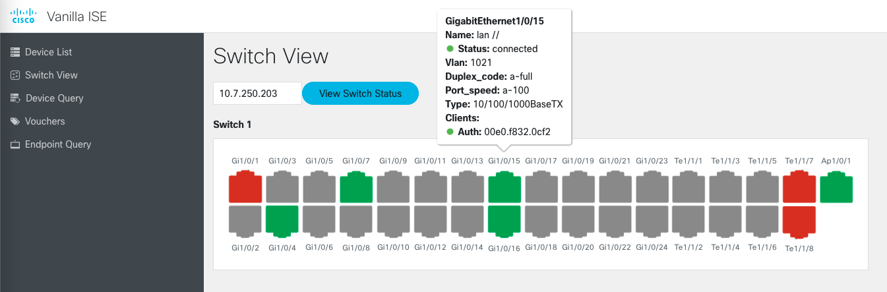The height and width of the screenshot is (292, 887).
Task: Focus the switch IP address field
Action: pyautogui.click(x=257, y=94)
